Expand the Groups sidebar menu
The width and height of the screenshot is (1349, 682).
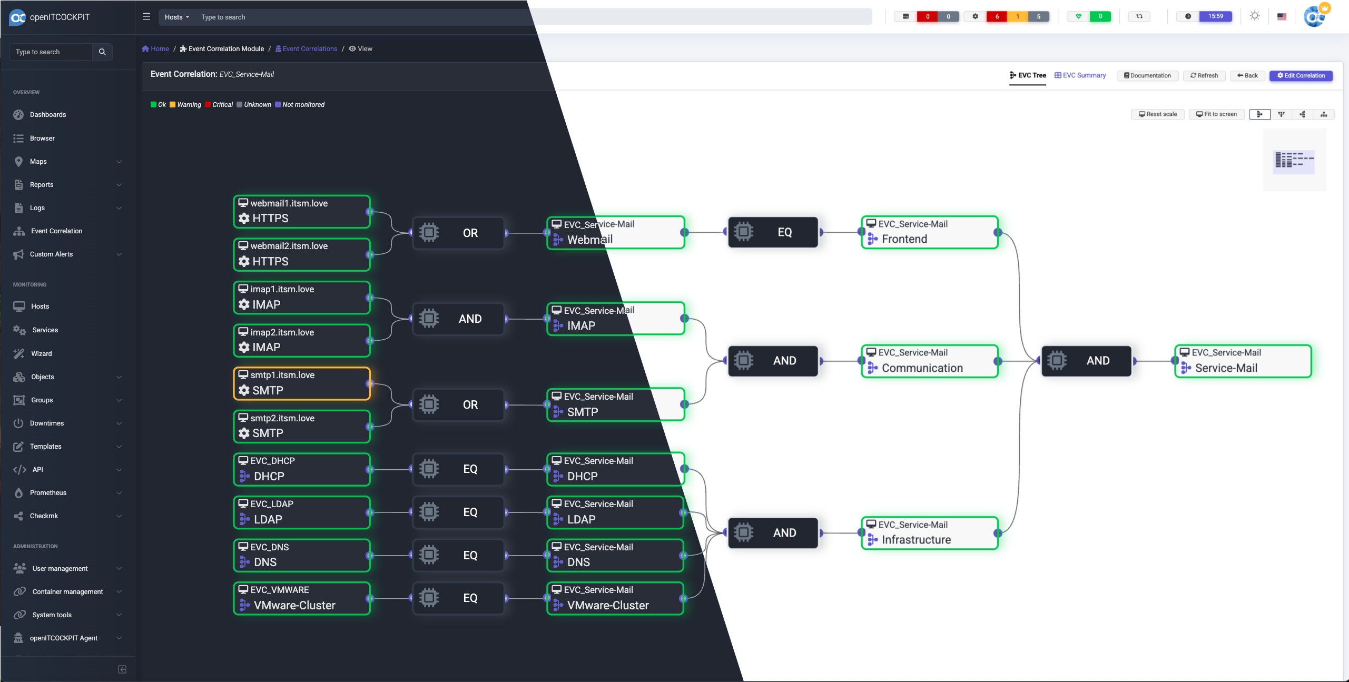(67, 400)
